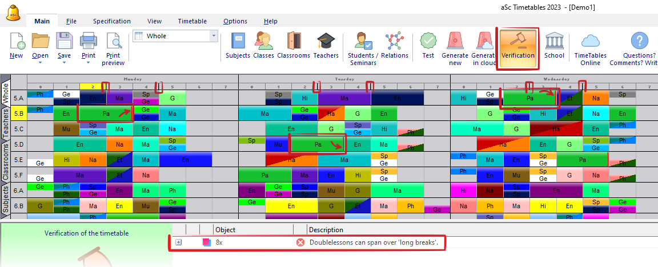The width and height of the screenshot is (658, 267).
Task: Click the Tuesday day header
Action: [344, 79]
